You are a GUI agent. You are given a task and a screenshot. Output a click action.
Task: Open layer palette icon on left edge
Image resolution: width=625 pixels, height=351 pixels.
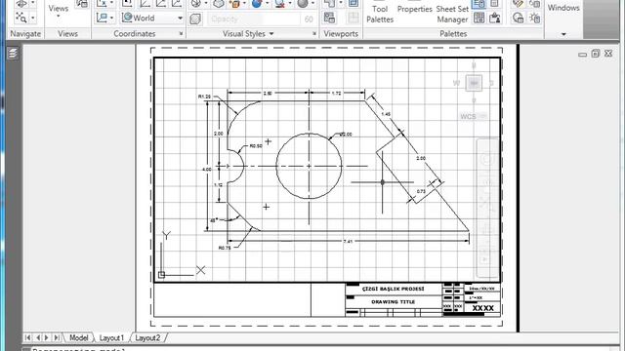coord(13,54)
